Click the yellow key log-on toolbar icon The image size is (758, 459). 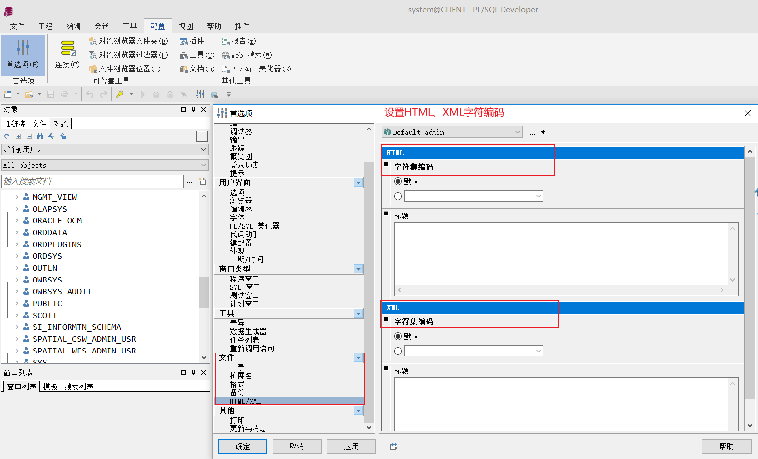pos(120,94)
